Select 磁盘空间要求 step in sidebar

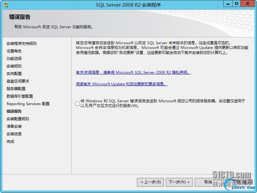[18, 81]
